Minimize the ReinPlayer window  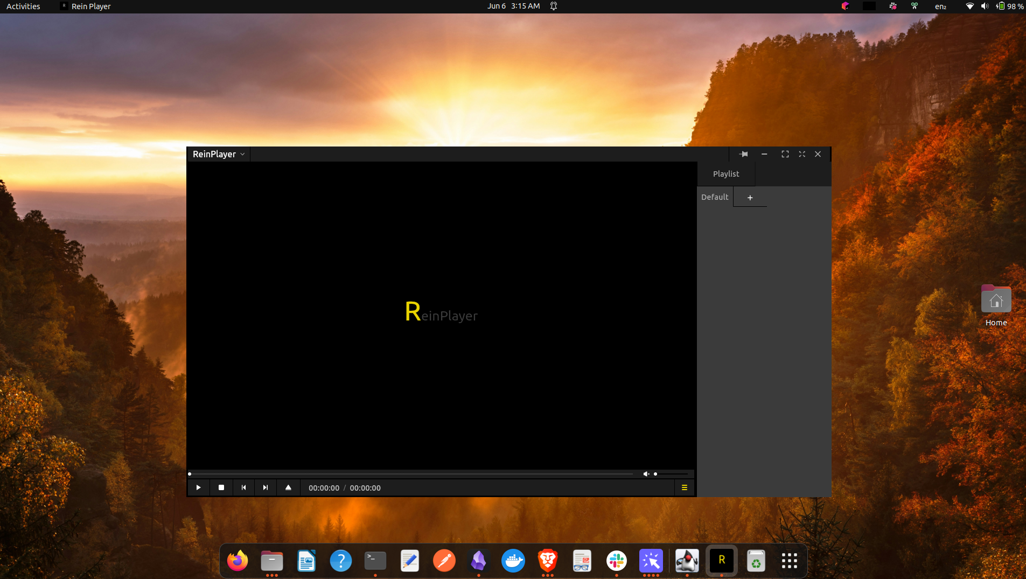[764, 154]
